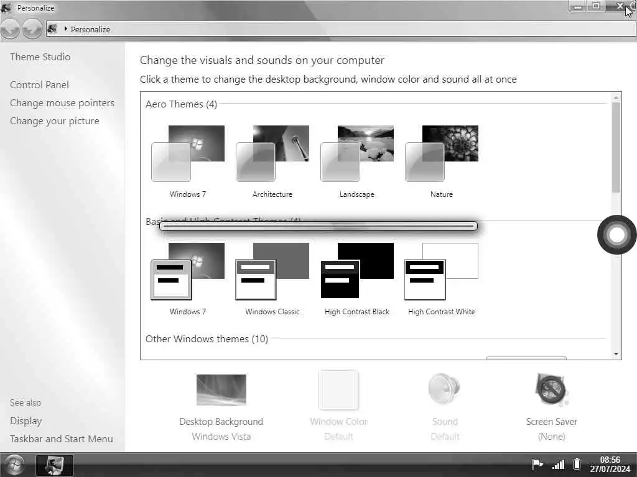The width and height of the screenshot is (637, 477).
Task: Open the Window Color icon
Action: [338, 390]
